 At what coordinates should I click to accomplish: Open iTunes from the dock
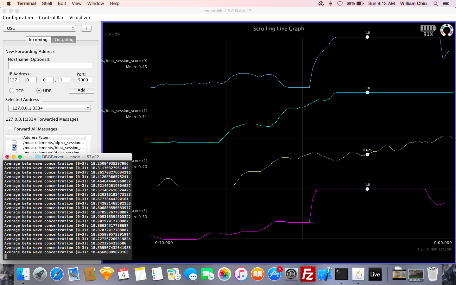pyautogui.click(x=241, y=274)
